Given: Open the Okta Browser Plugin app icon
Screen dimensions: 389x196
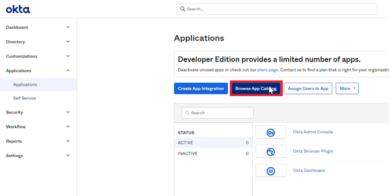Looking at the screenshot, I should pos(270,152).
